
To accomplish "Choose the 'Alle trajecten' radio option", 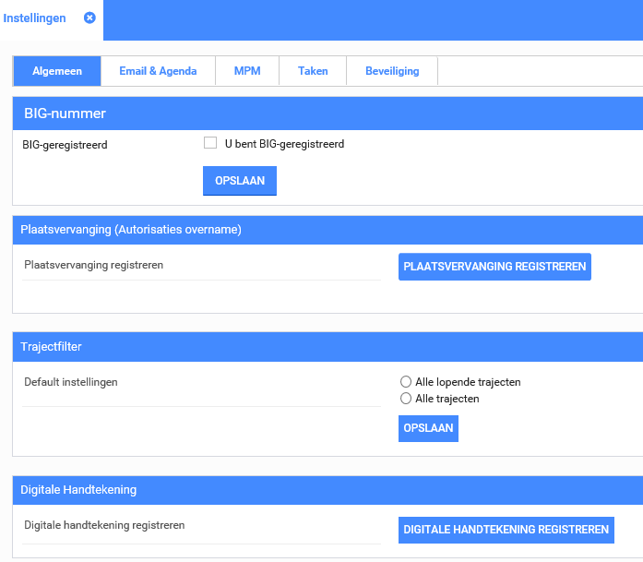I will point(406,399).
